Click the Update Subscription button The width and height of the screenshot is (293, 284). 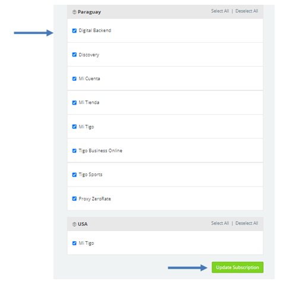click(238, 267)
